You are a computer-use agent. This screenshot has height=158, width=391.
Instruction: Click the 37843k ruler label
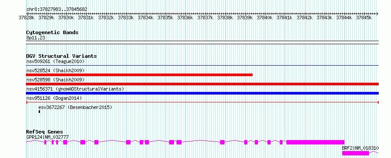(x=324, y=18)
